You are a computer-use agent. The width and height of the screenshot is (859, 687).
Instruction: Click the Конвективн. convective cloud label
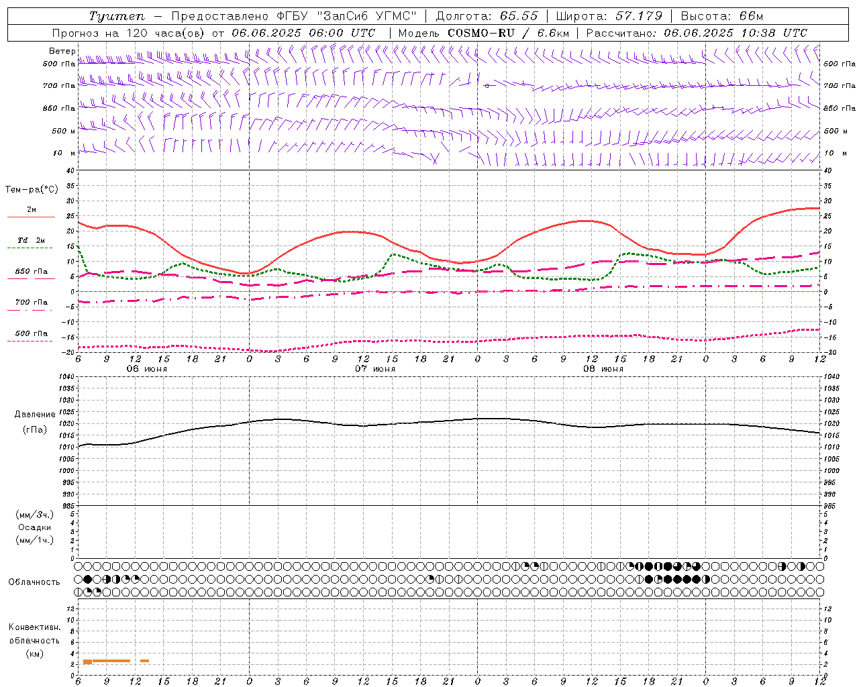34,627
